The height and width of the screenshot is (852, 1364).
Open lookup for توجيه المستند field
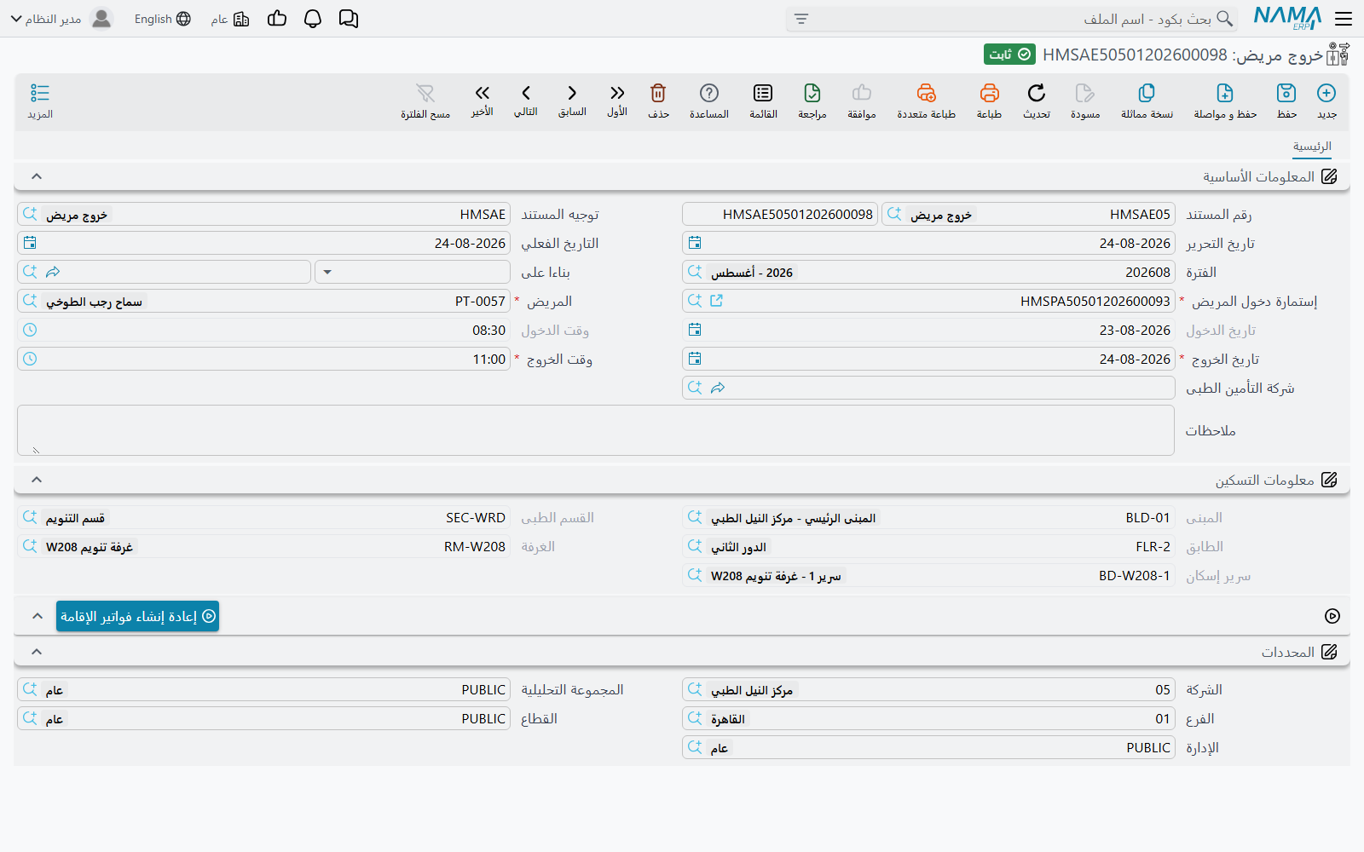click(x=30, y=214)
